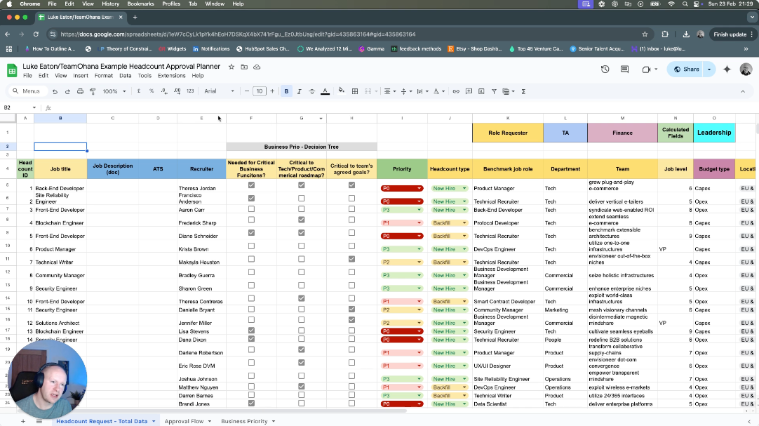The height and width of the screenshot is (426, 759).
Task: Switch to the Approval Flow sheet tab
Action: coord(184,421)
